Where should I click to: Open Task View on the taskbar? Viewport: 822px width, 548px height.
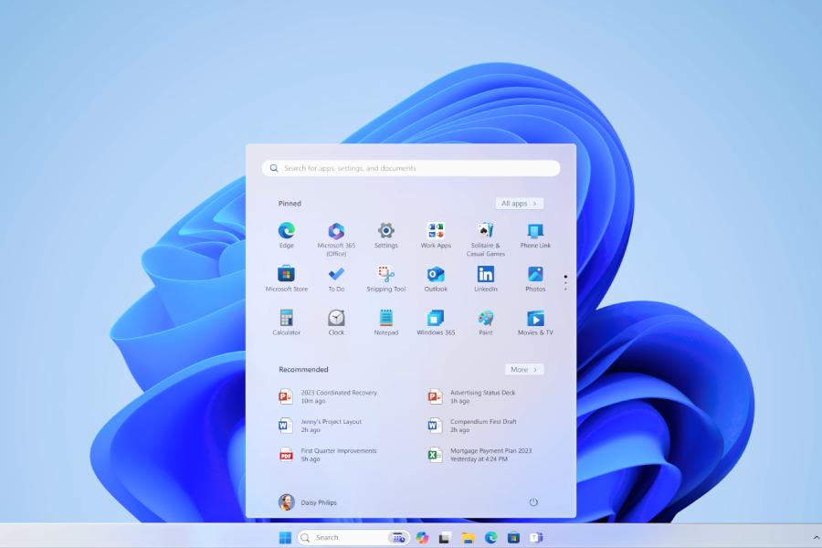pyautogui.click(x=445, y=537)
